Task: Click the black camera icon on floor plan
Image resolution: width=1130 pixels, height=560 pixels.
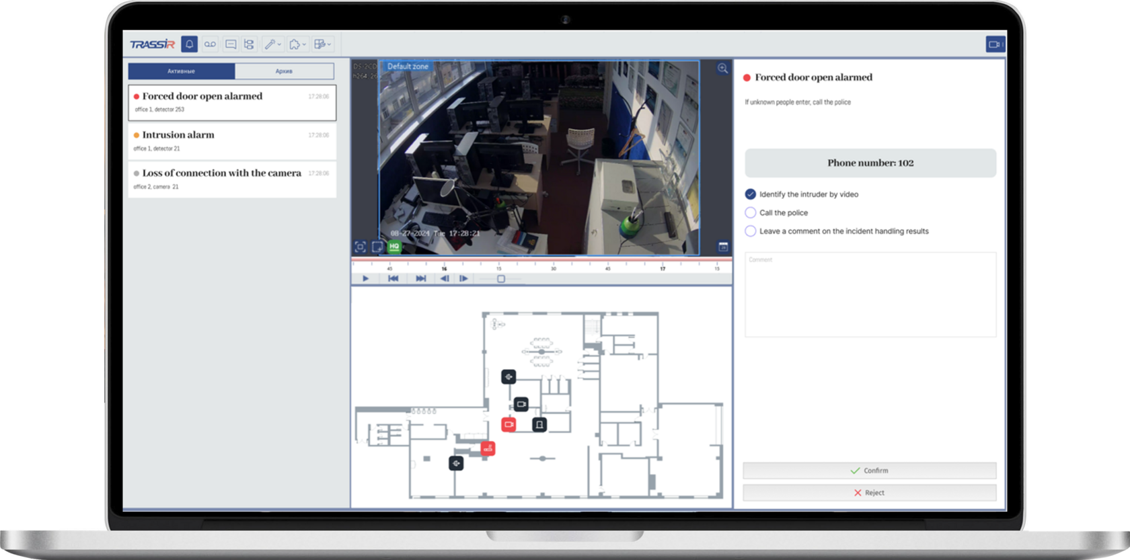Action: click(x=521, y=404)
